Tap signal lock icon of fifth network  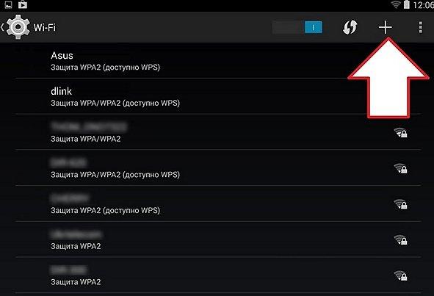tap(400, 204)
